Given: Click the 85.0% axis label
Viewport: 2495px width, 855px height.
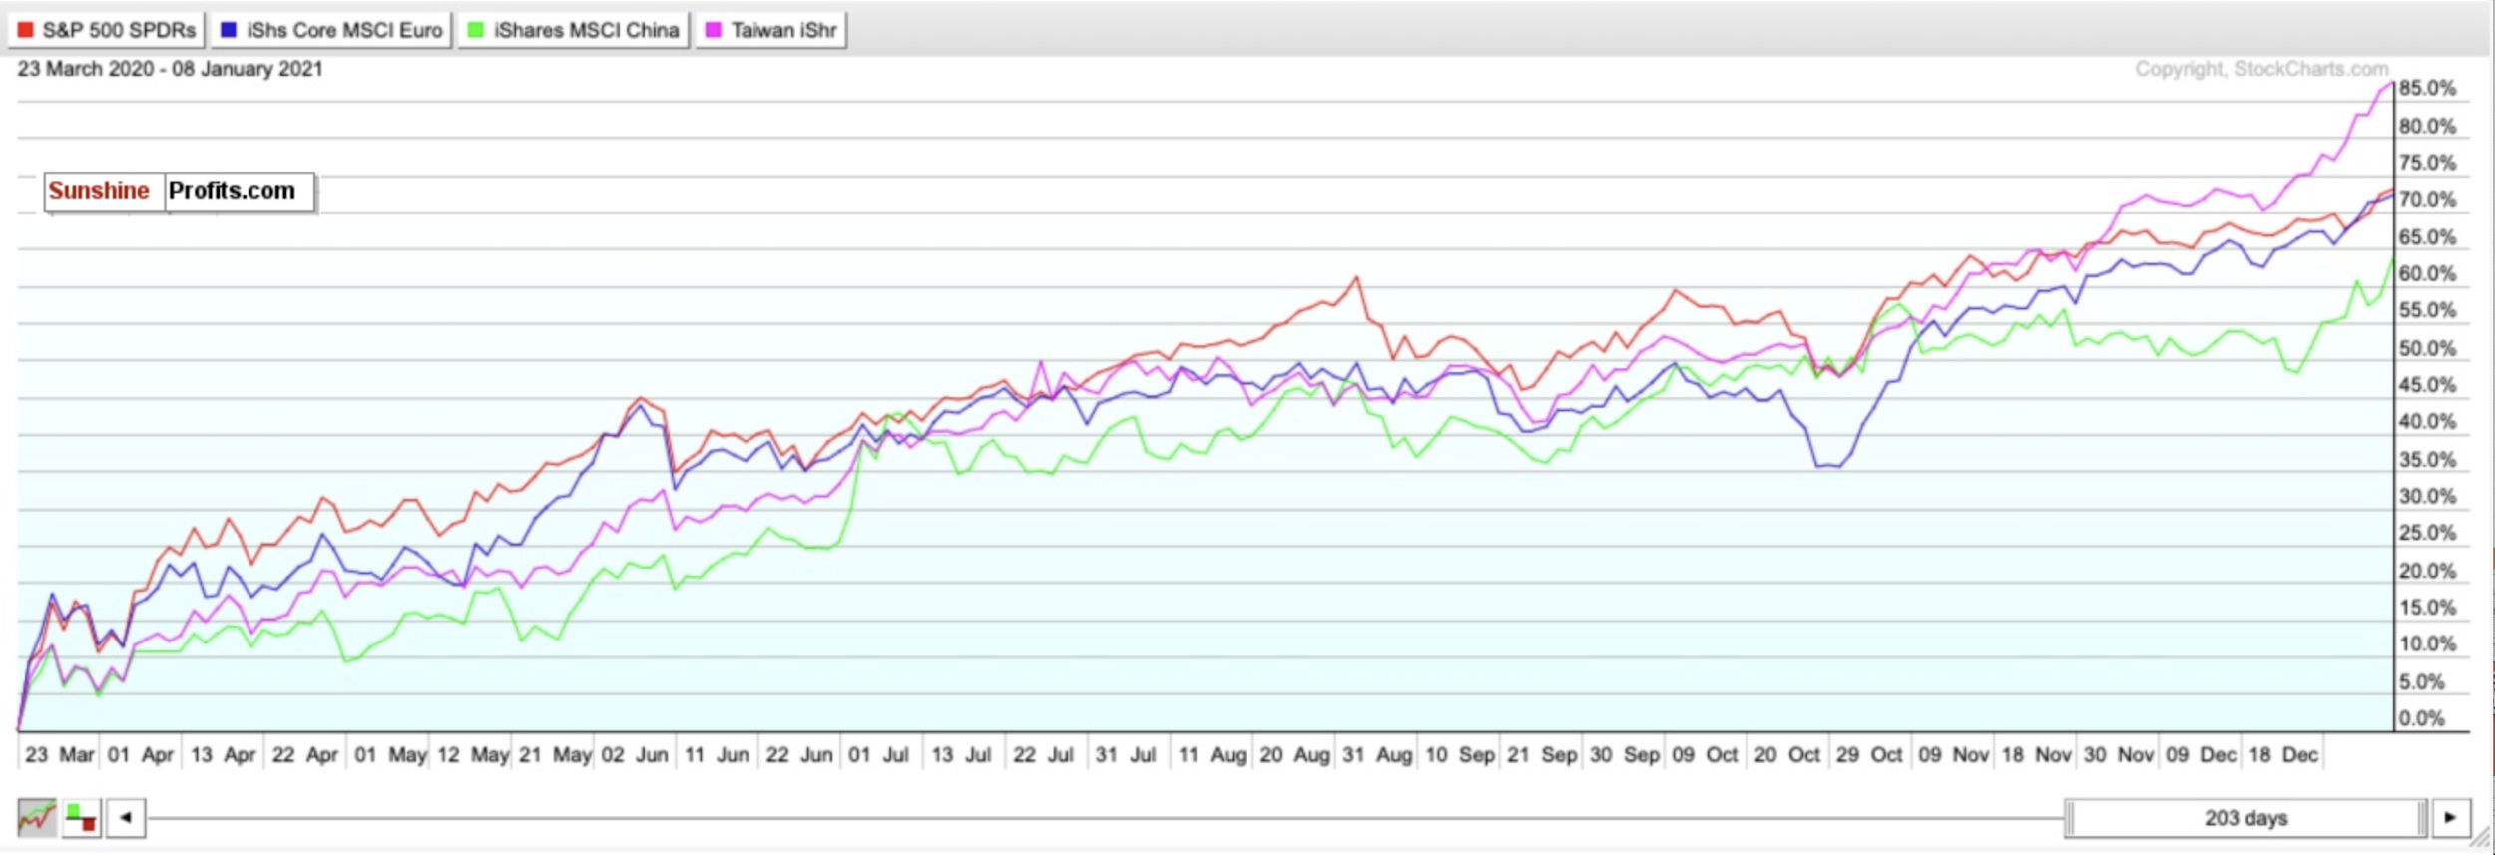Looking at the screenshot, I should [2427, 88].
